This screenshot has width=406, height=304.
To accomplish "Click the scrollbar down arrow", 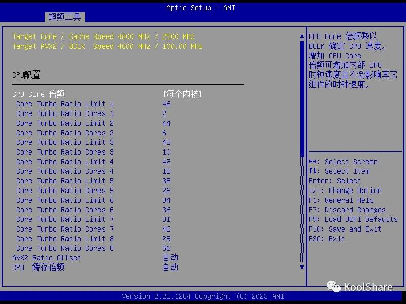I will (302, 268).
